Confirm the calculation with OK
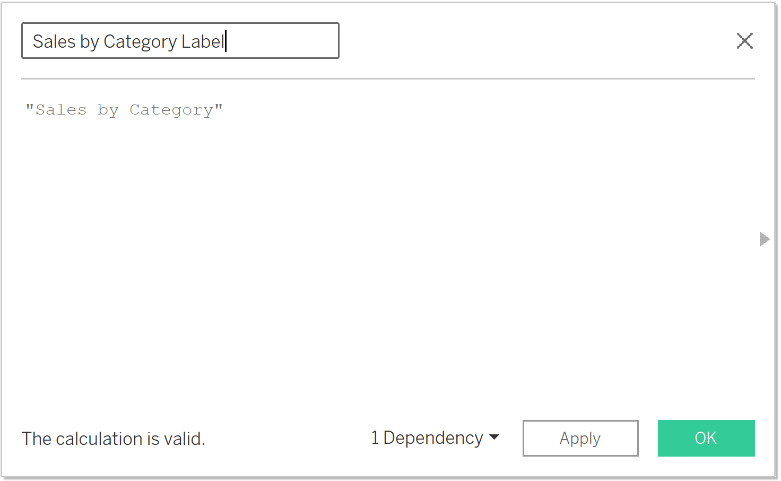This screenshot has height=481, width=781. pyautogui.click(x=706, y=438)
